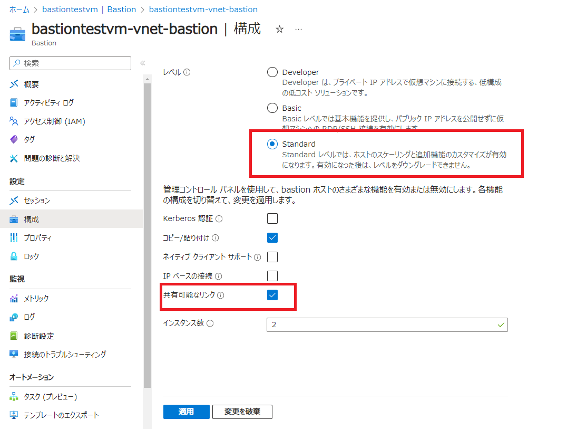Favorite this page with the star icon
567x429 pixels.
(279, 30)
